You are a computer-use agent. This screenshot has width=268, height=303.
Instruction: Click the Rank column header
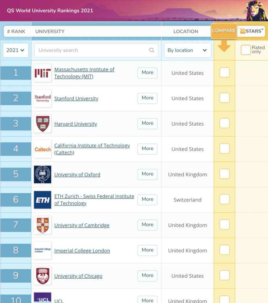16,32
